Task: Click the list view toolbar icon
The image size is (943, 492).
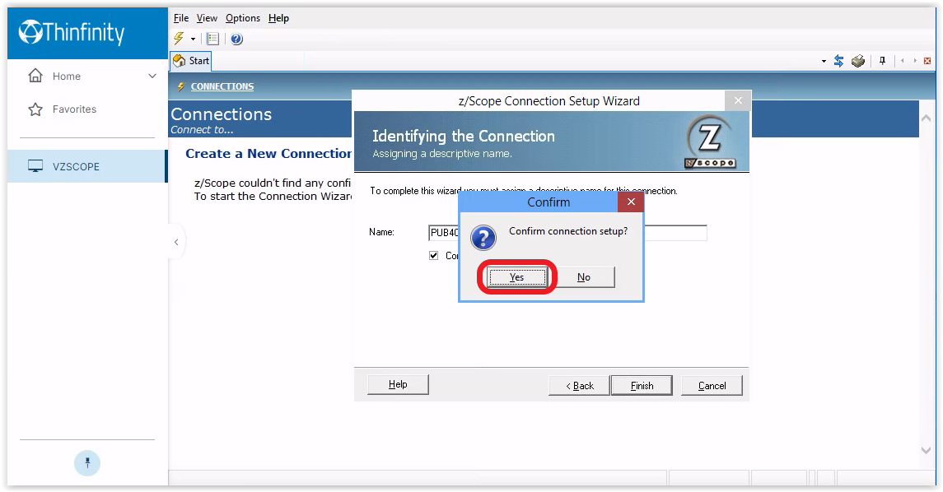Action: coord(212,39)
